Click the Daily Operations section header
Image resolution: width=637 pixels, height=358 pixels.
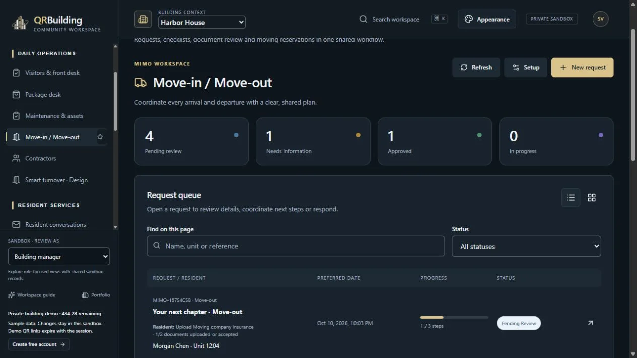click(46, 53)
